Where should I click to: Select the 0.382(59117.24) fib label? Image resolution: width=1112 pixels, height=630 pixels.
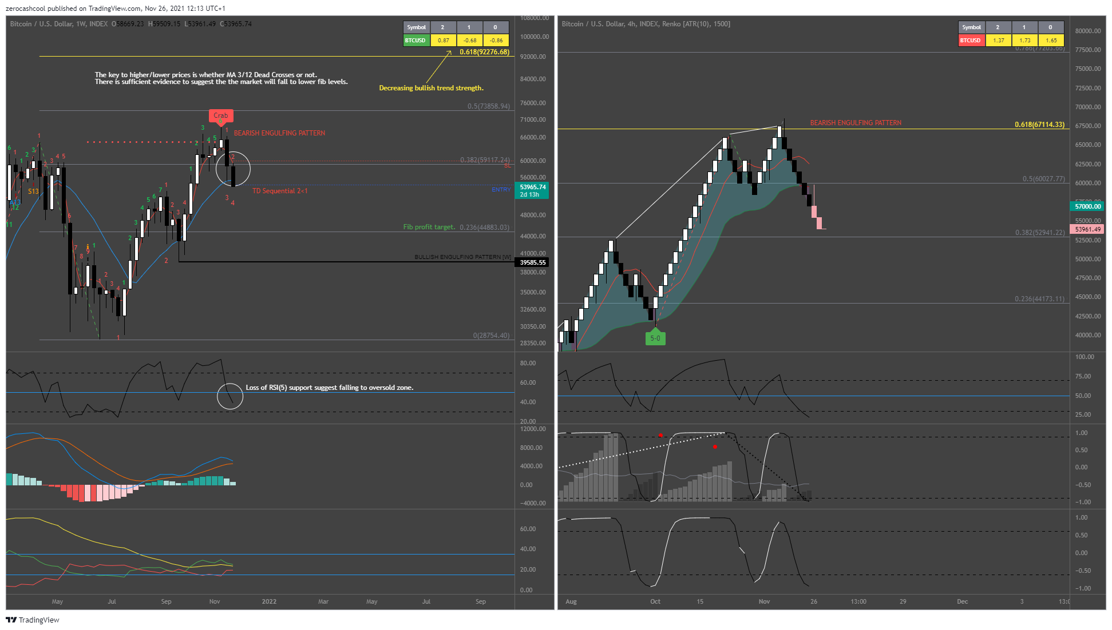[x=485, y=160]
